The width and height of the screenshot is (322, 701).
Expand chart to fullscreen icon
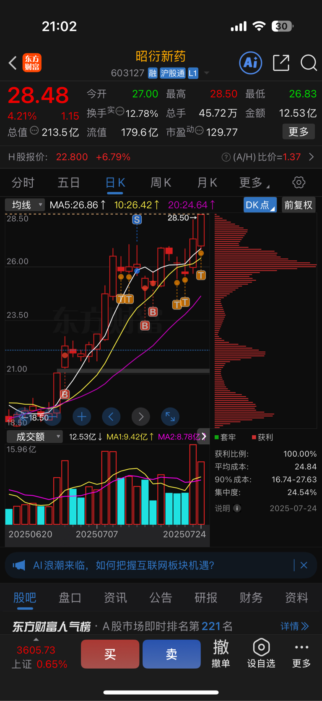tap(170, 416)
